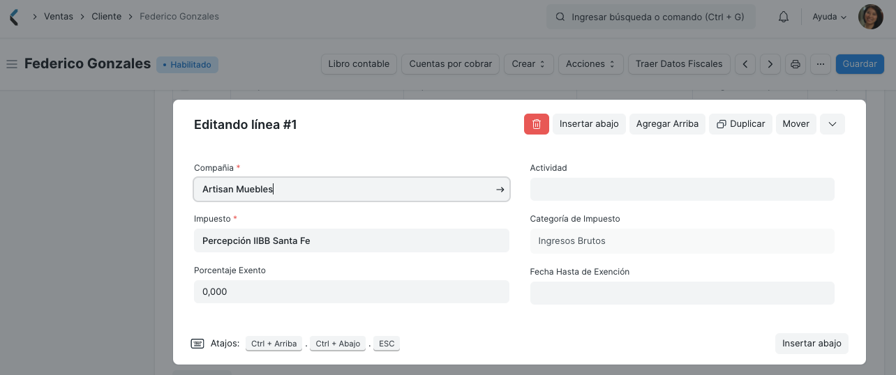Click the Fecha Hasta de Exención field
The image size is (896, 375).
[682, 293]
